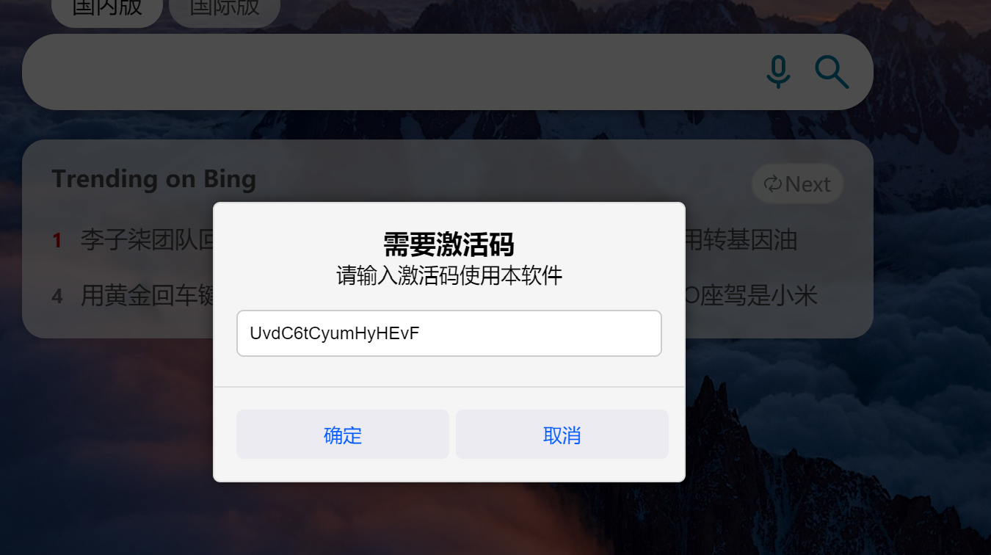Open trending story ending 用转基因油
The width and height of the screenshot is (991, 555).
point(741,239)
